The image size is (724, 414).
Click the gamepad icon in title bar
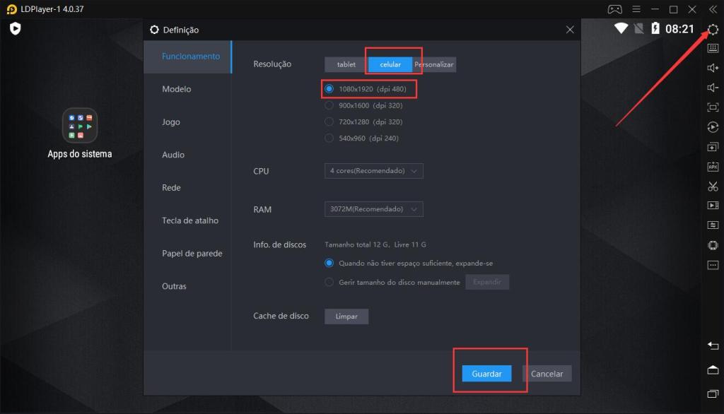[614, 9]
